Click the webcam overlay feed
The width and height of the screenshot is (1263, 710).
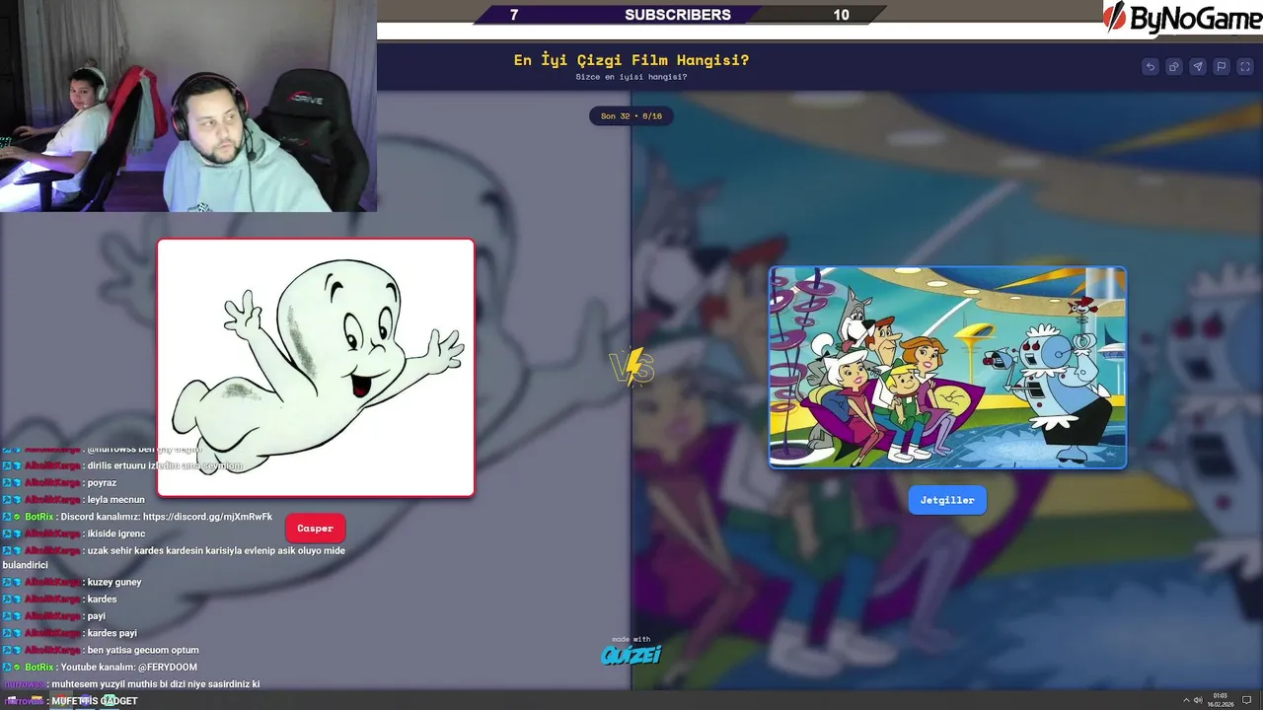point(187,106)
